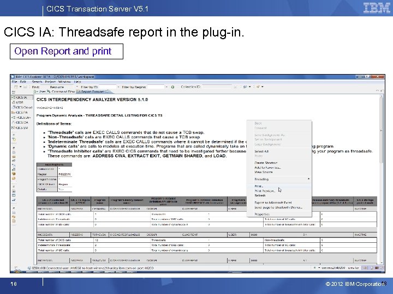The width and height of the screenshot is (393, 294).
Task: Choose Properties in context menu
Action: [x=262, y=215]
